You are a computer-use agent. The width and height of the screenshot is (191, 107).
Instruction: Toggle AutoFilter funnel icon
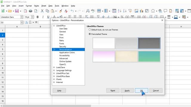coord(130,11)
